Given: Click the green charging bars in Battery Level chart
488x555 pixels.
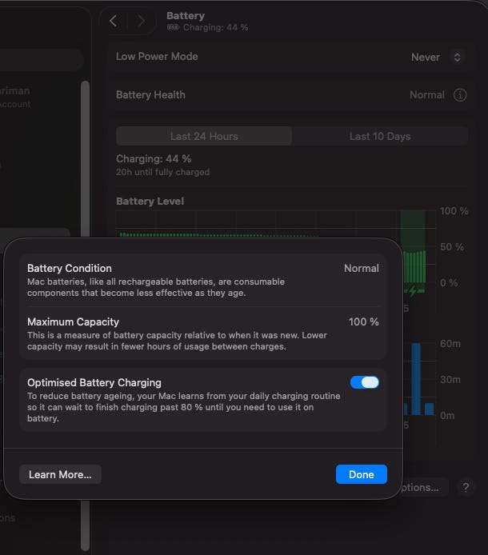Looking at the screenshot, I should [x=414, y=266].
